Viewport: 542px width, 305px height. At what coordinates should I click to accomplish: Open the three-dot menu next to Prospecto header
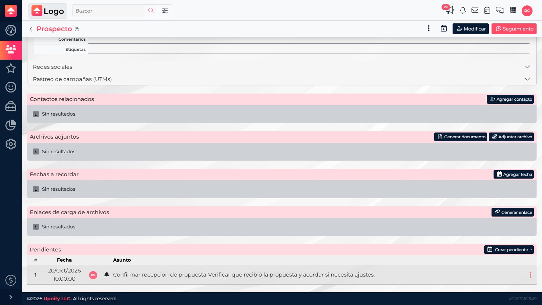[x=429, y=28]
